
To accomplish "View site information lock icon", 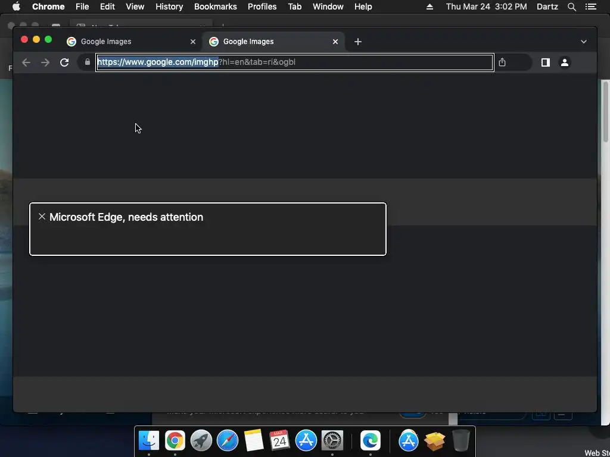I will click(88, 62).
